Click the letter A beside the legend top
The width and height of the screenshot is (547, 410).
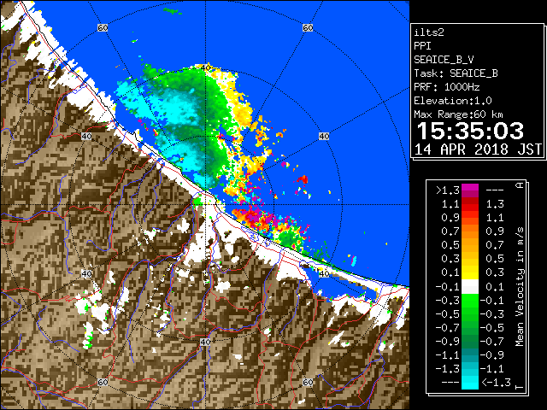pos(521,184)
